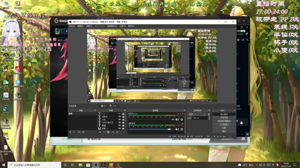This screenshot has width=300, height=168.
Task: Add a new source with the plus icon
Action: [x=100, y=132]
